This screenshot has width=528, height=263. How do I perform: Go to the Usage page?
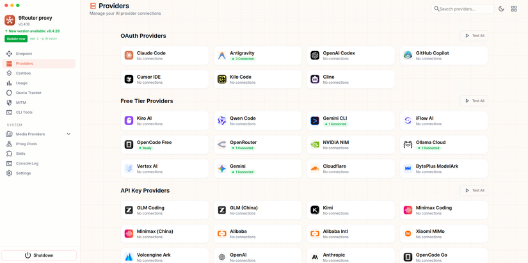[x=39, y=83]
